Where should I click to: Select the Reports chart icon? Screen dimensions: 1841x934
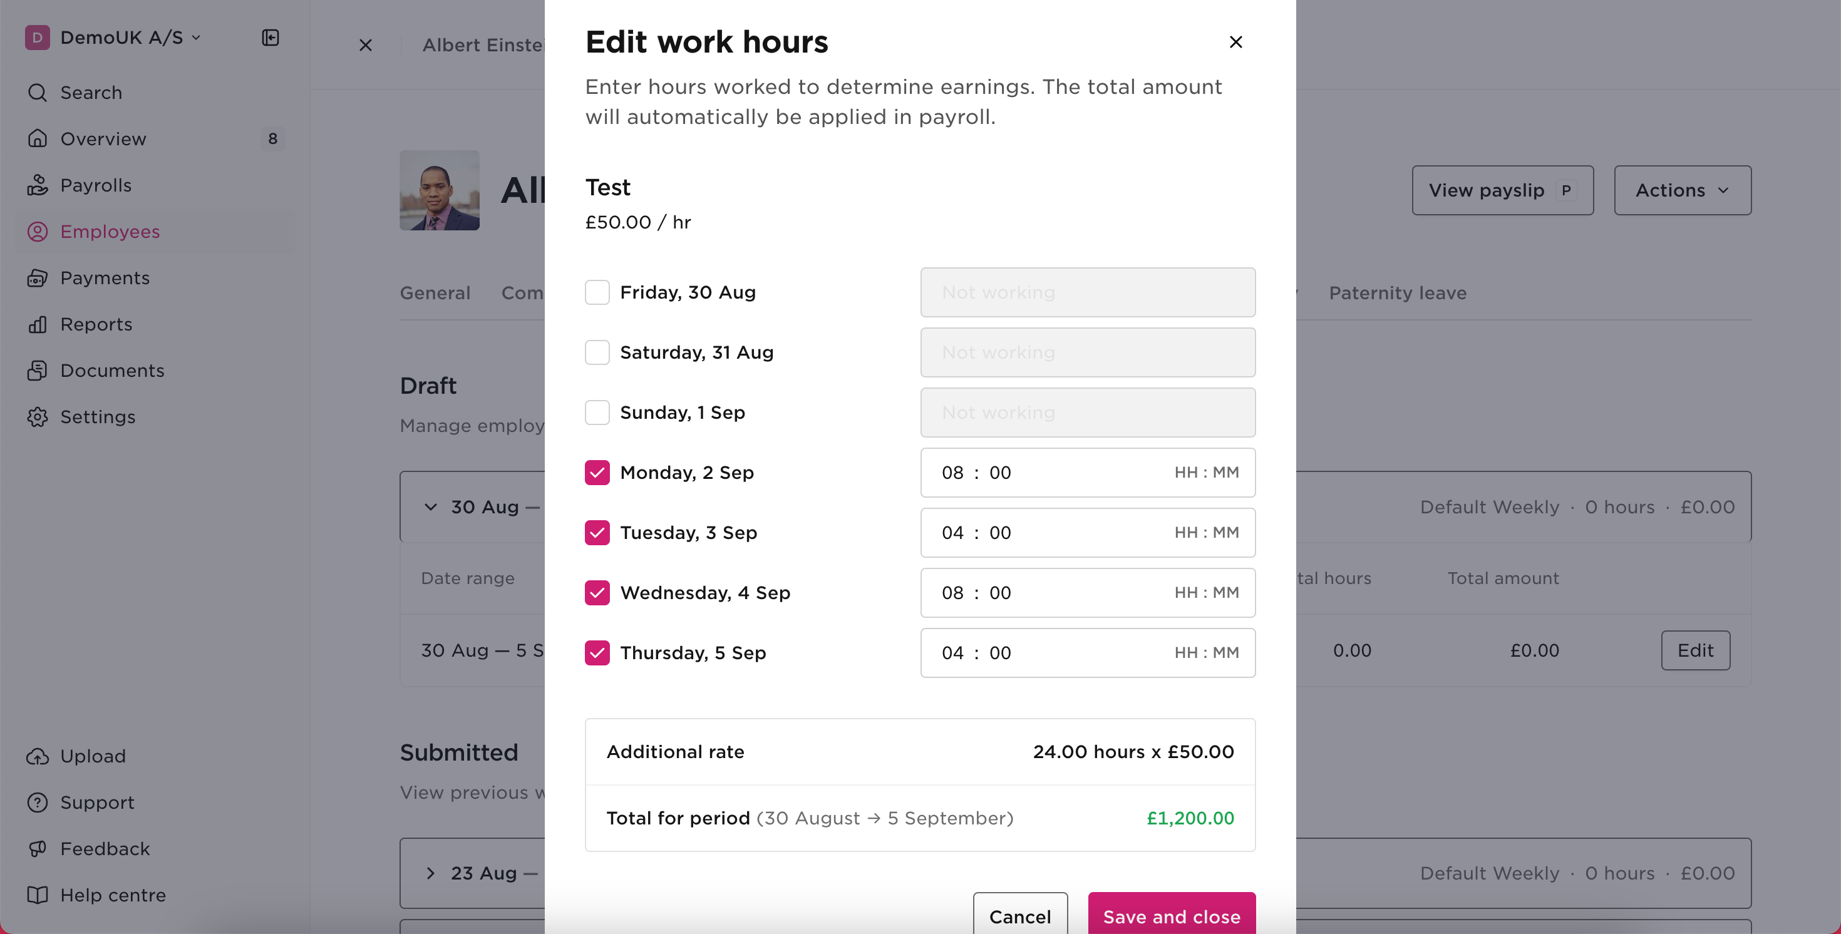pyautogui.click(x=38, y=324)
